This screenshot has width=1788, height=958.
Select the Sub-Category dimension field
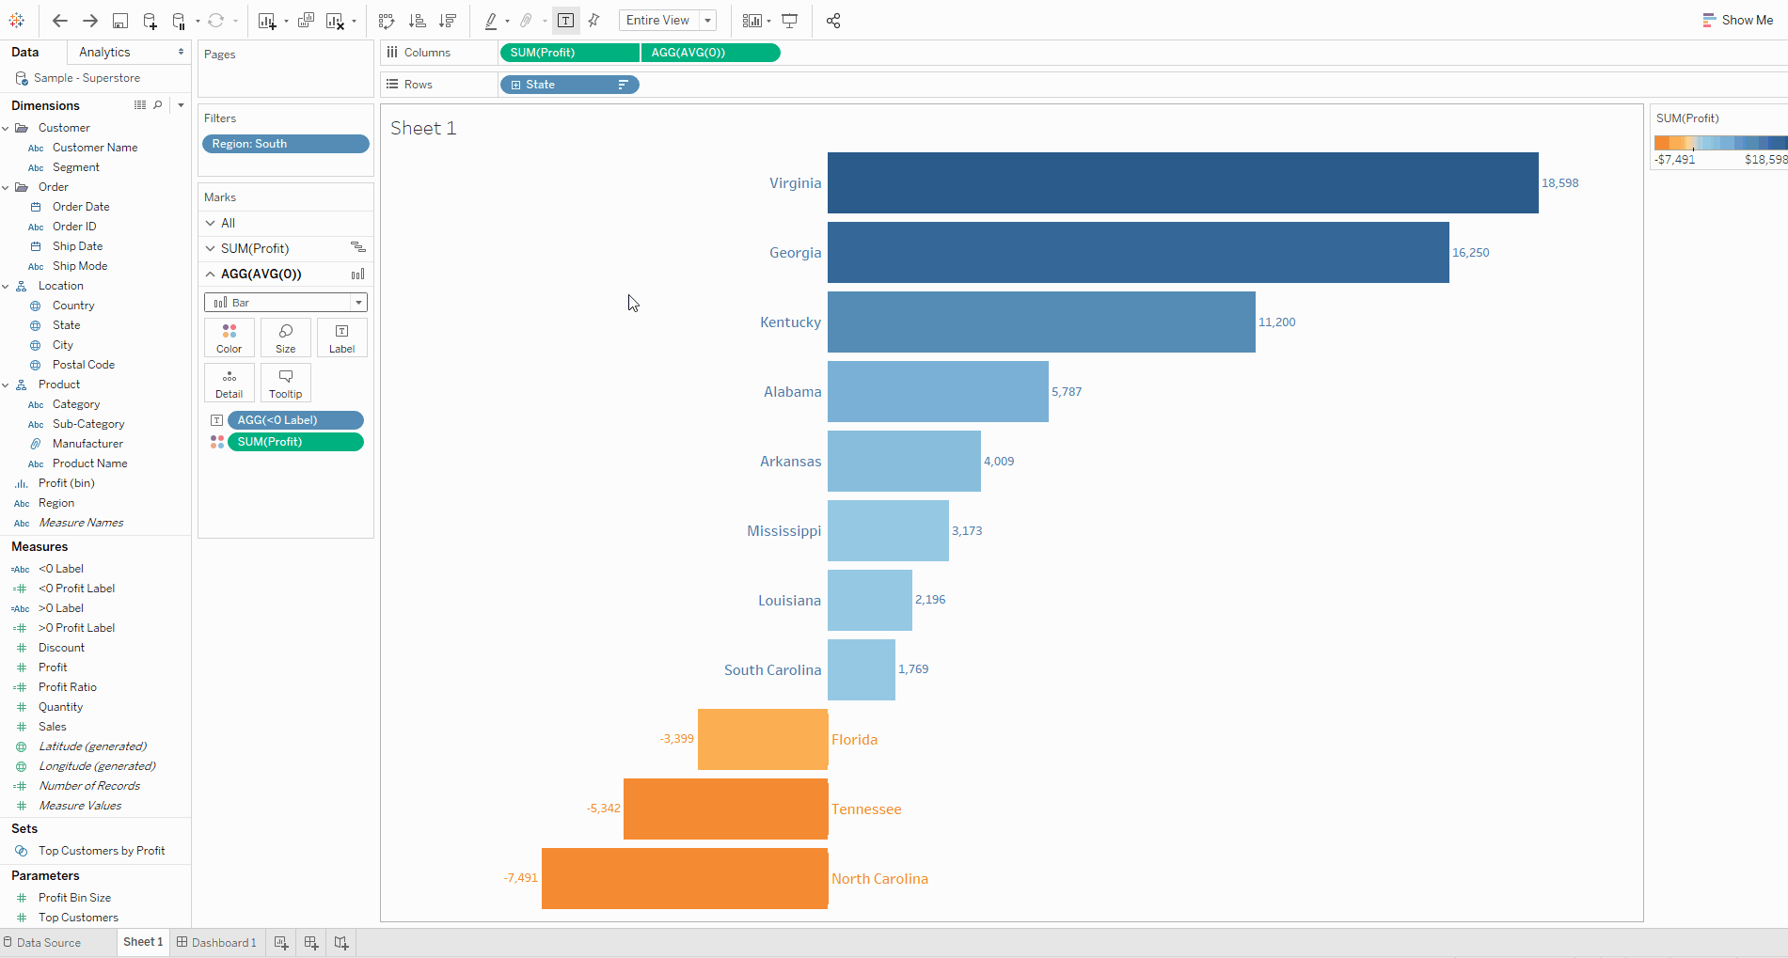tap(88, 424)
